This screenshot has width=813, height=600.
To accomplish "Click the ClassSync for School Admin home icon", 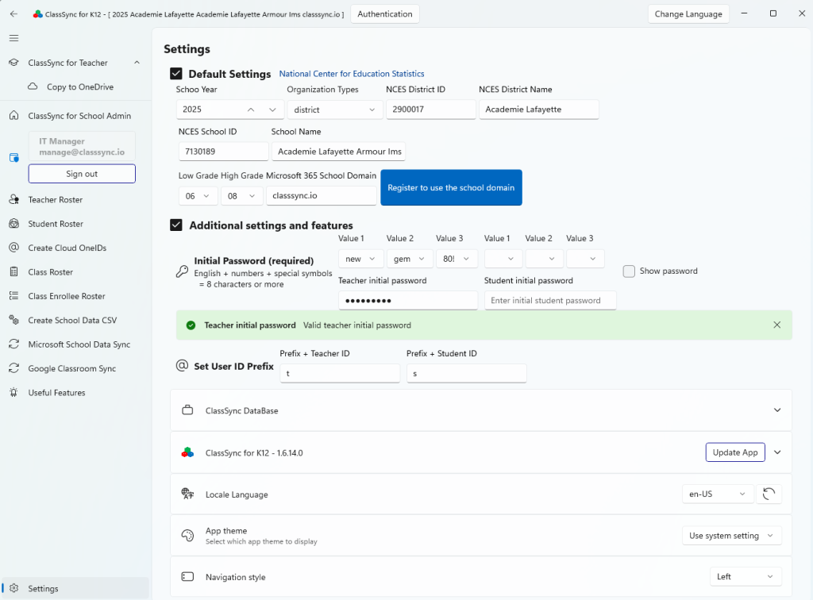I will [x=14, y=116].
